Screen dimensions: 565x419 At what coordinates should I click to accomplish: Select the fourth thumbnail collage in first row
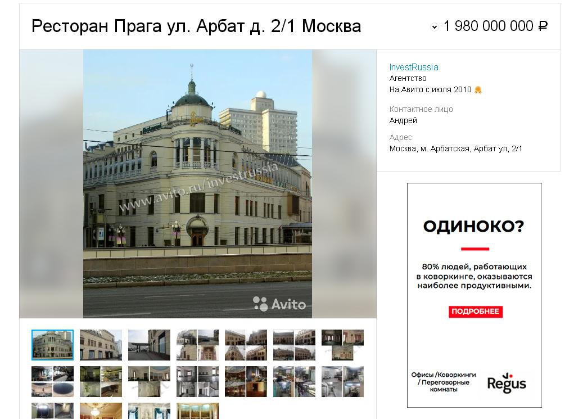[x=197, y=345]
